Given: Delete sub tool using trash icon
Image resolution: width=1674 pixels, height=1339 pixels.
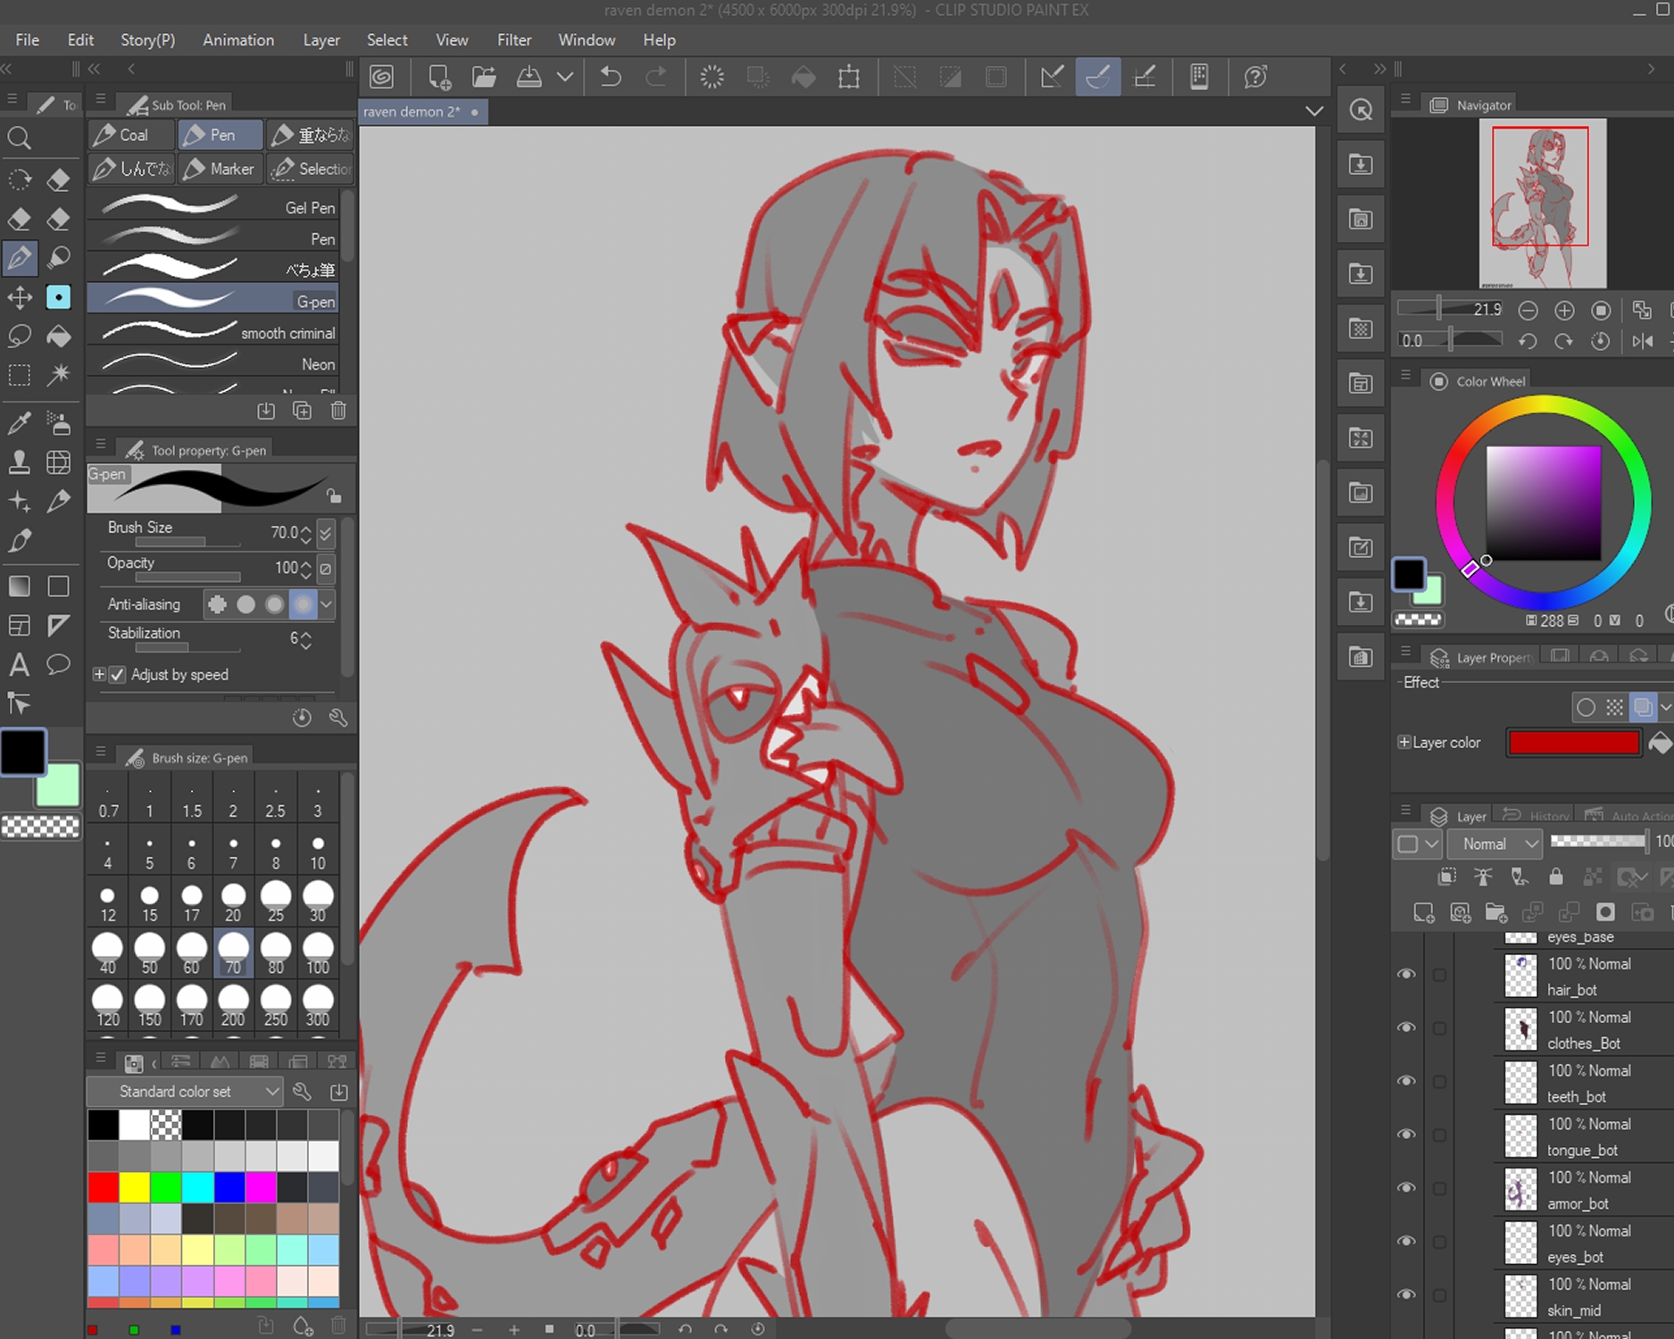Looking at the screenshot, I should 338,411.
